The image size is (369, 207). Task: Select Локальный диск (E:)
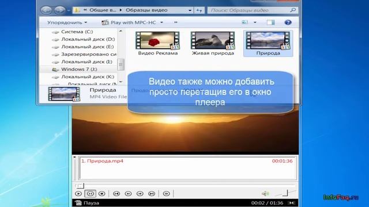87,47
